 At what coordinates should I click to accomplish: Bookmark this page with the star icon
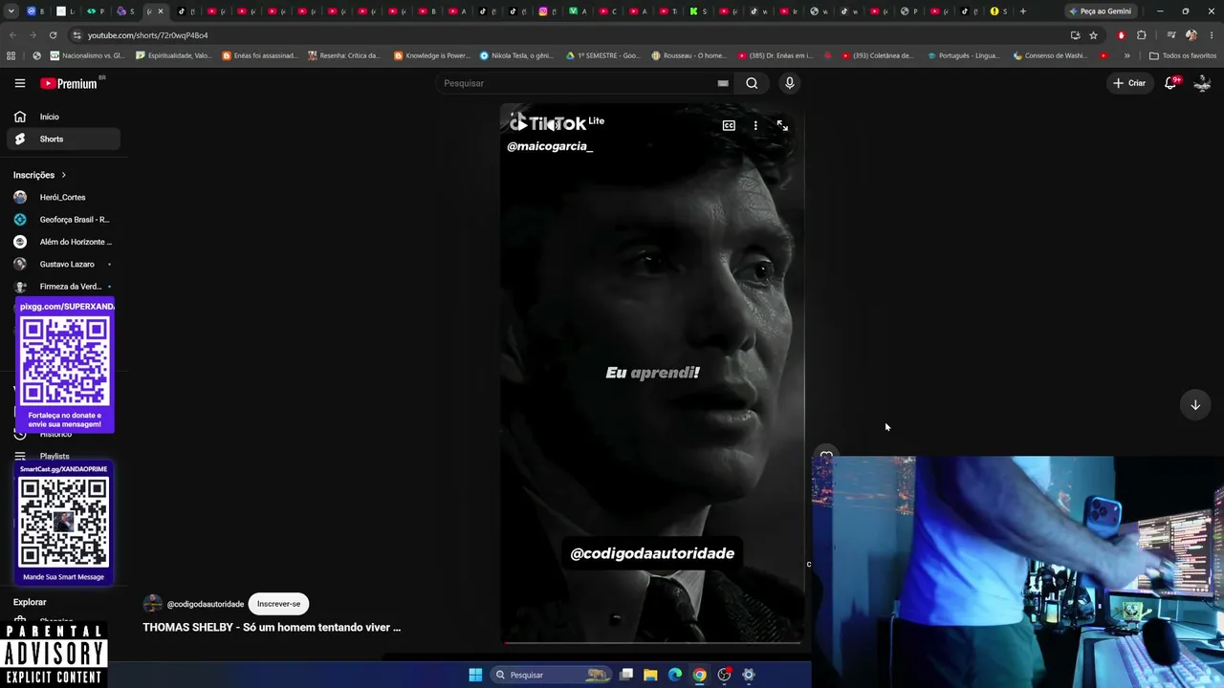(x=1093, y=35)
